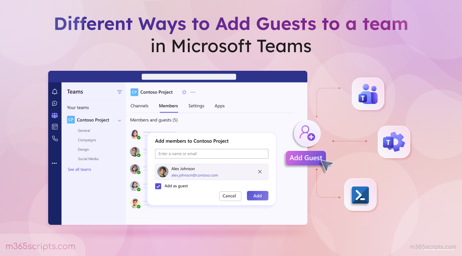Click the second member avatar in list
This screenshot has width=462, height=256.
[135, 152]
